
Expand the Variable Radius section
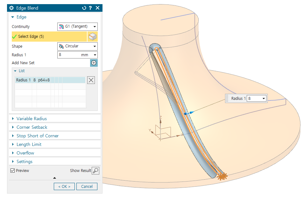[32, 119]
